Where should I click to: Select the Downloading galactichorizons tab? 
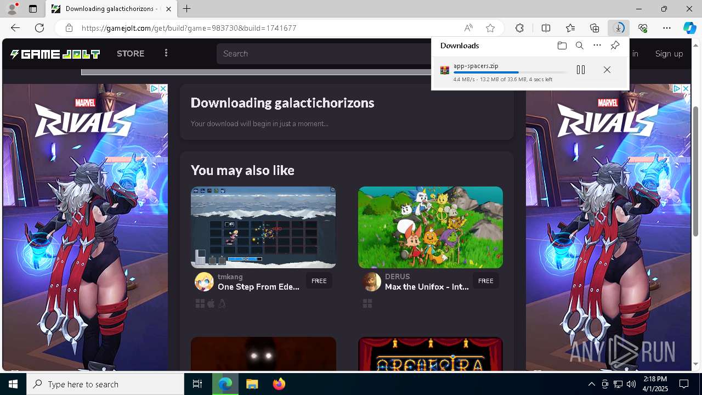tap(111, 9)
